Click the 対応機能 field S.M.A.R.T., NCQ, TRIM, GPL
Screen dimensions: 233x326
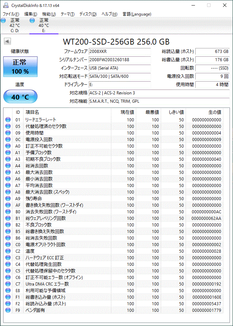tap(159, 101)
